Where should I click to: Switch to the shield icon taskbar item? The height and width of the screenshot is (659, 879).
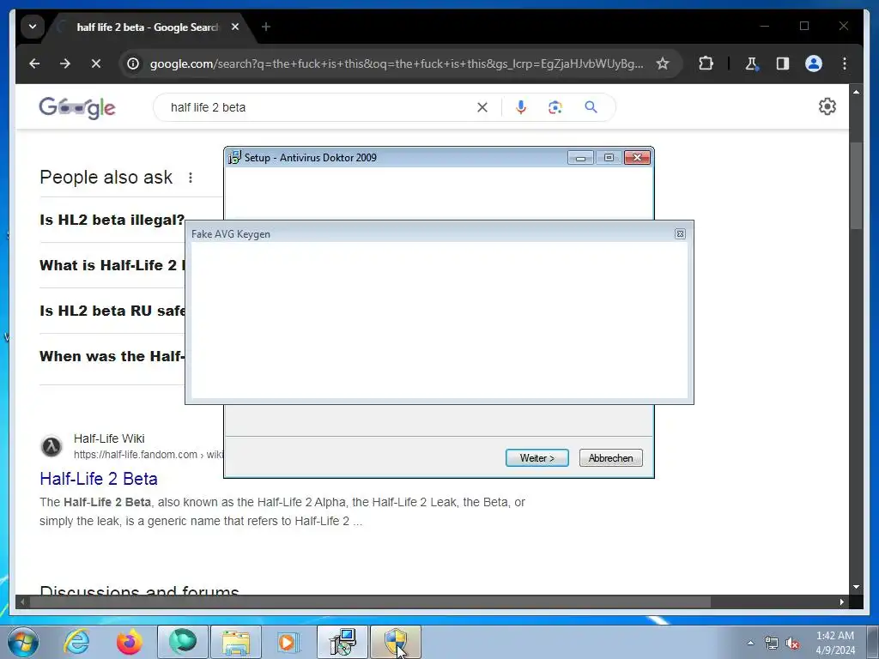[395, 642]
